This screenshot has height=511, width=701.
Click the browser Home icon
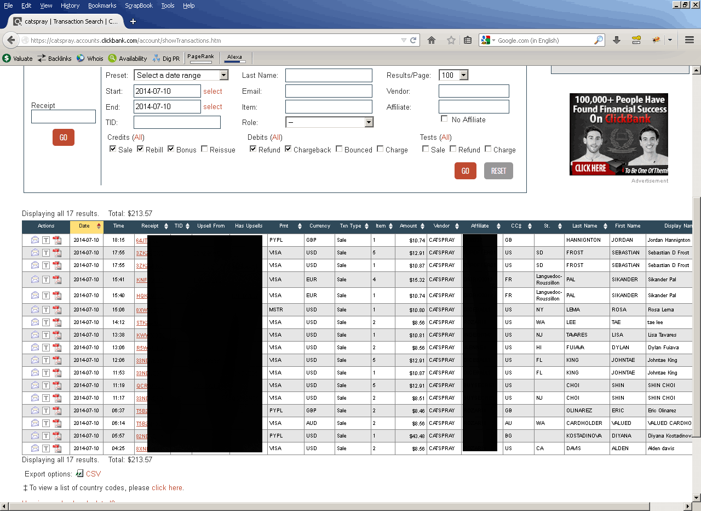pyautogui.click(x=432, y=40)
